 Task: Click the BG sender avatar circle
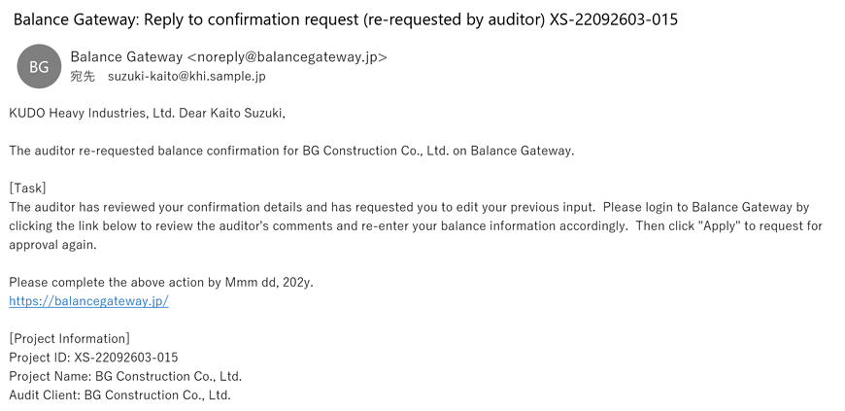pos(39,67)
